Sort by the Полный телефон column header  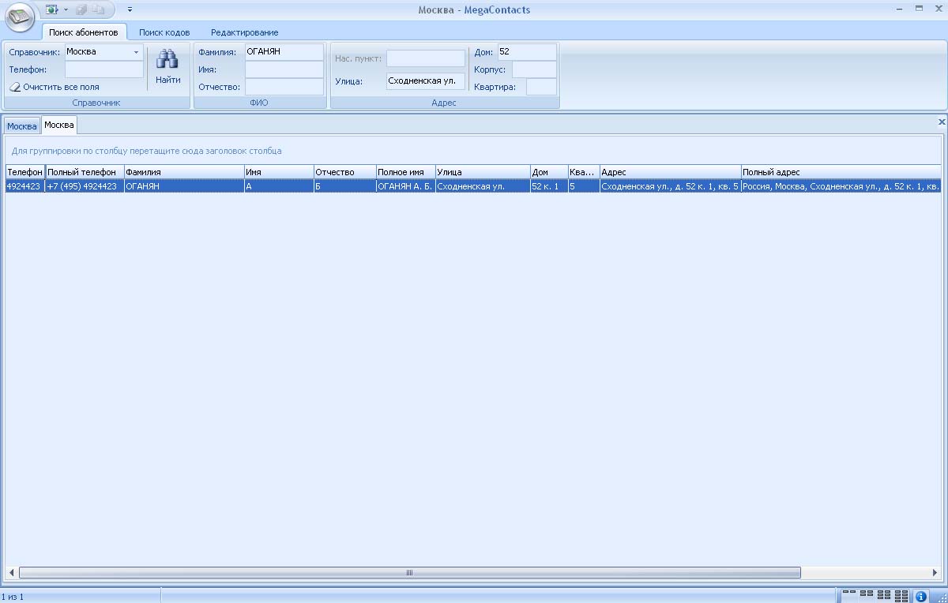85,172
